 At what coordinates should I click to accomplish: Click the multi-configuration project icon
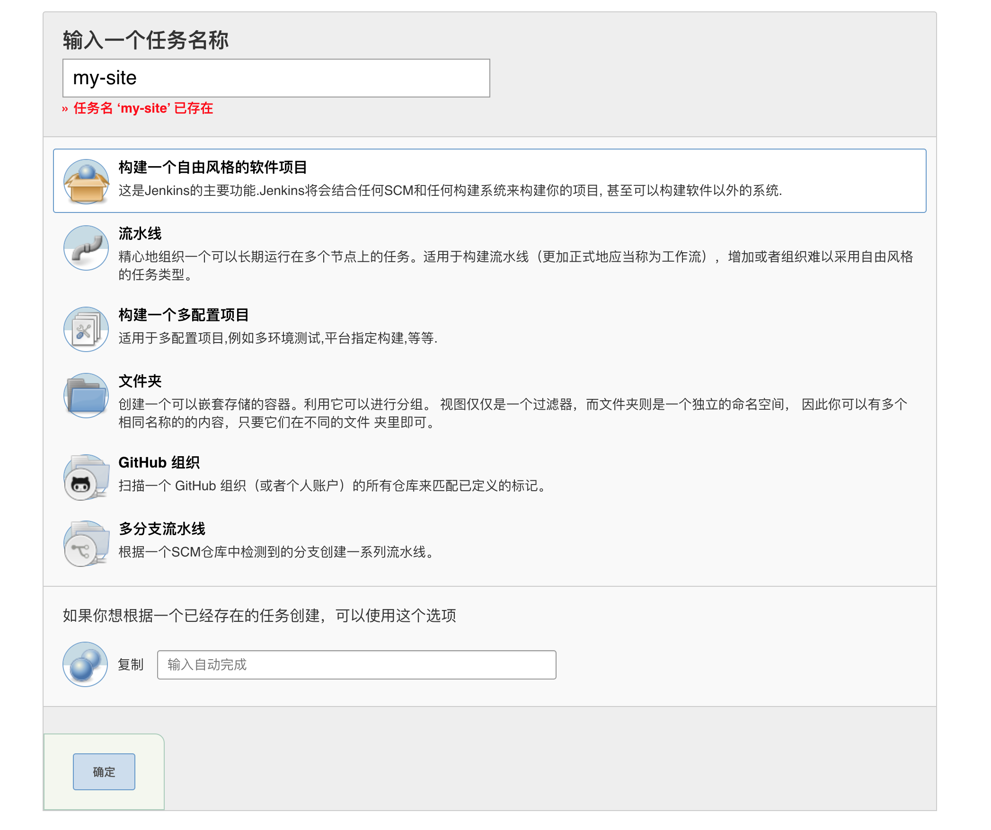pyautogui.click(x=86, y=329)
